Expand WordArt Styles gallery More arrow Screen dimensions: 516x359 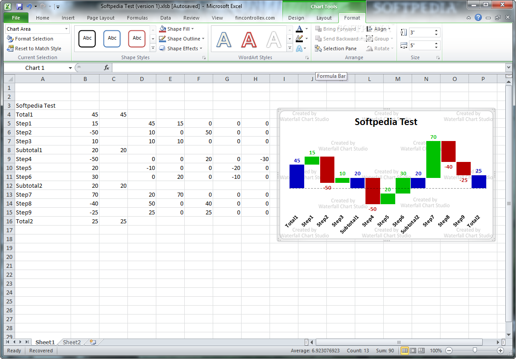point(290,48)
